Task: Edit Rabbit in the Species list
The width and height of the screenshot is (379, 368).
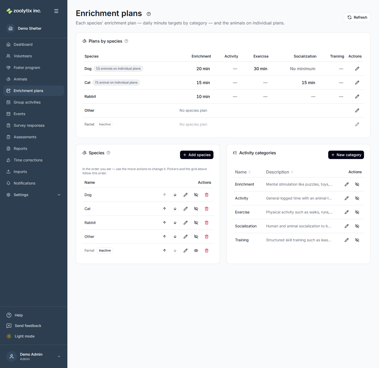Action: (x=186, y=223)
